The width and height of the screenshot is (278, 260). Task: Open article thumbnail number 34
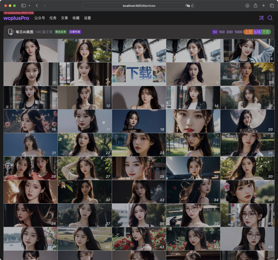(193, 192)
